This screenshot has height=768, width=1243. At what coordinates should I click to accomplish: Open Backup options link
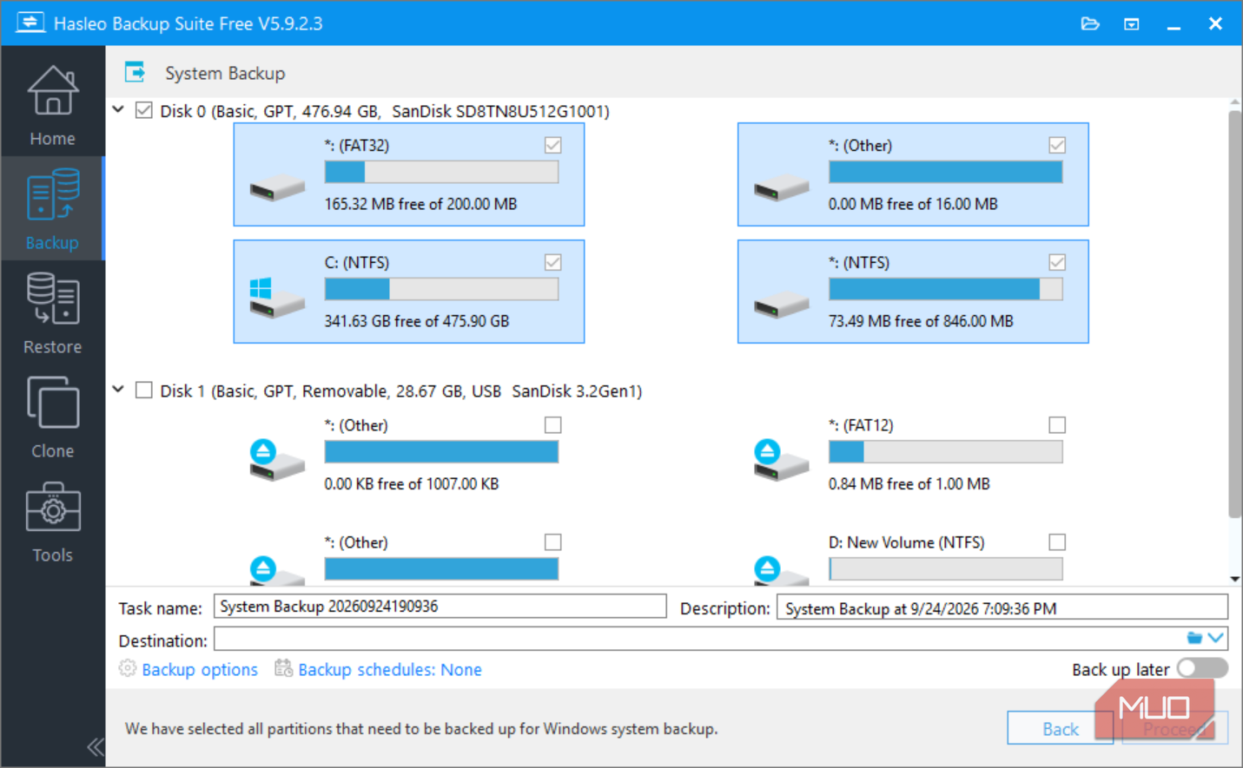(200, 669)
